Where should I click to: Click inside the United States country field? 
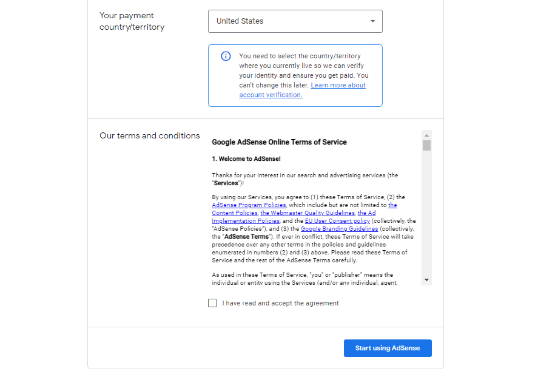click(273, 21)
